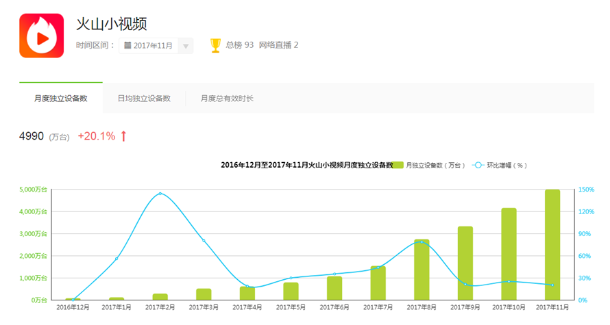Screen dimensions: 610x325
Task: Click the 2017年8月 green bar
Action: click(x=422, y=270)
